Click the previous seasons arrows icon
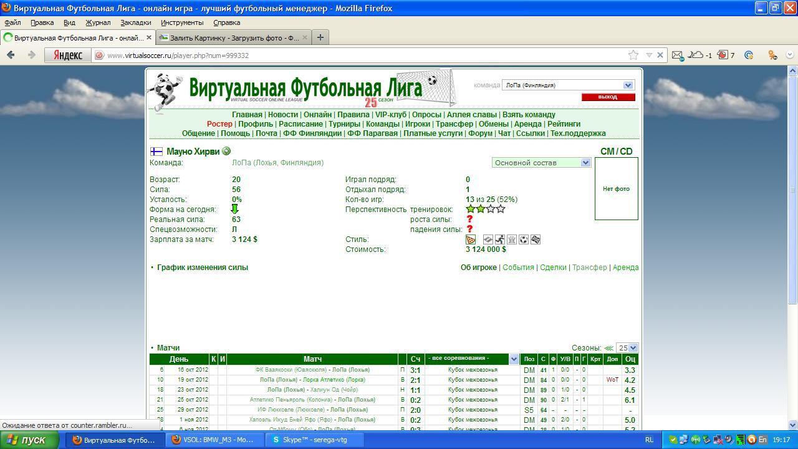Viewport: 798px width, 449px height. click(608, 348)
